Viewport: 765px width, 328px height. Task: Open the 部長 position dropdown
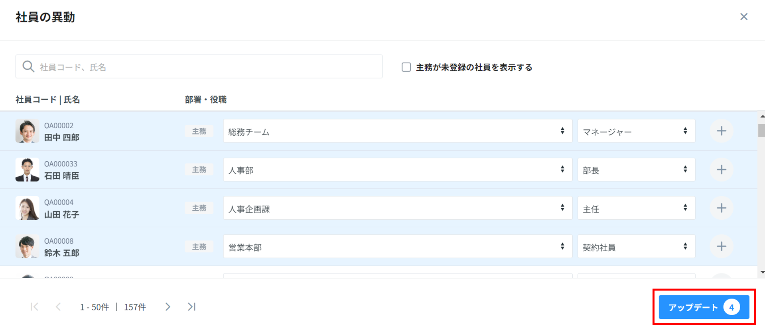tap(636, 170)
